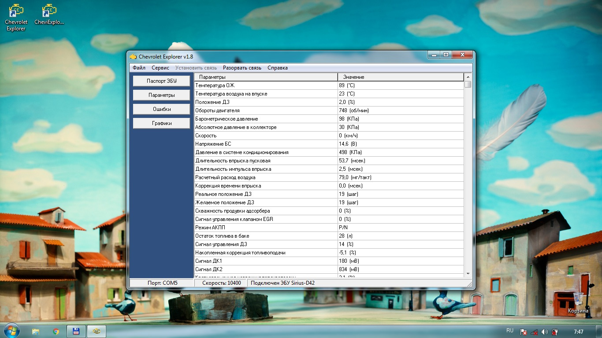Click the floppy disk taskbar icon
The width and height of the screenshot is (602, 338).
point(76,331)
